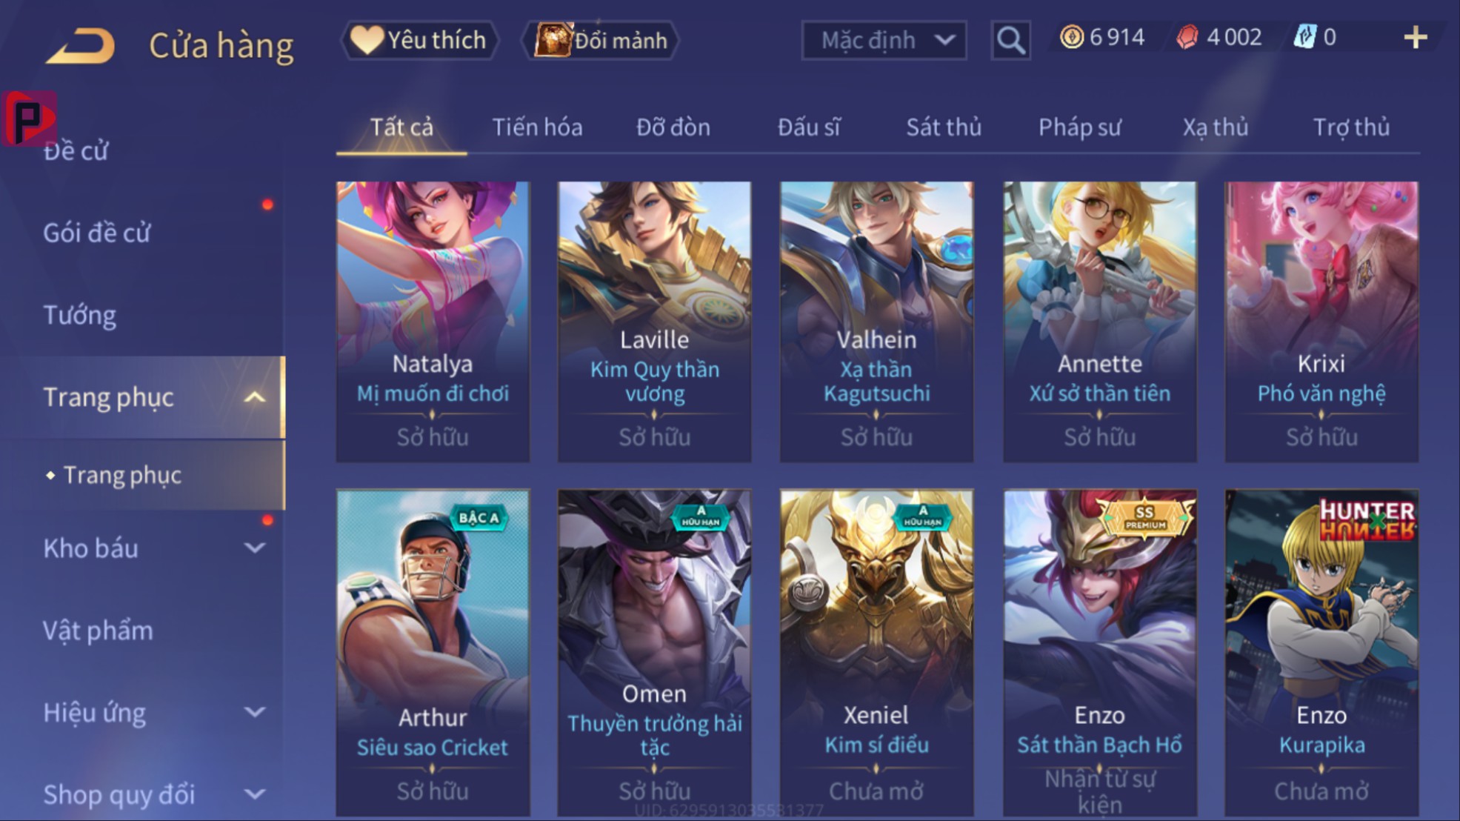Image resolution: width=1460 pixels, height=821 pixels.
Task: Open Đổi mảnh shard exchange
Action: pos(600,40)
